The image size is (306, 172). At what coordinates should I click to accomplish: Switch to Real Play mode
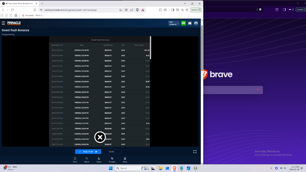click(x=88, y=152)
